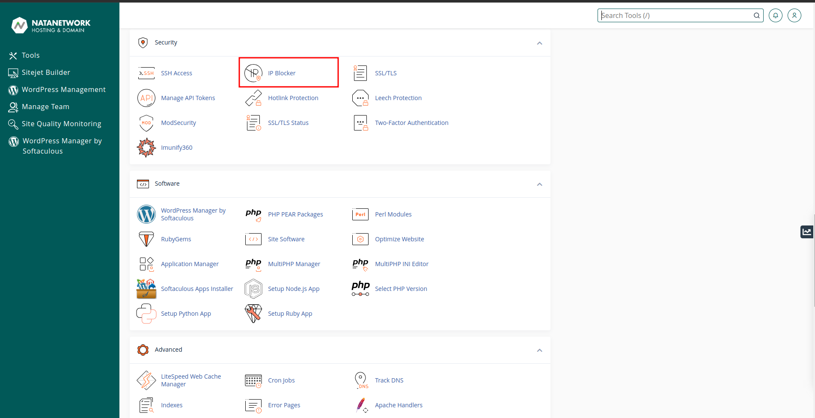Click the Leech Protection icon

pyautogui.click(x=360, y=98)
